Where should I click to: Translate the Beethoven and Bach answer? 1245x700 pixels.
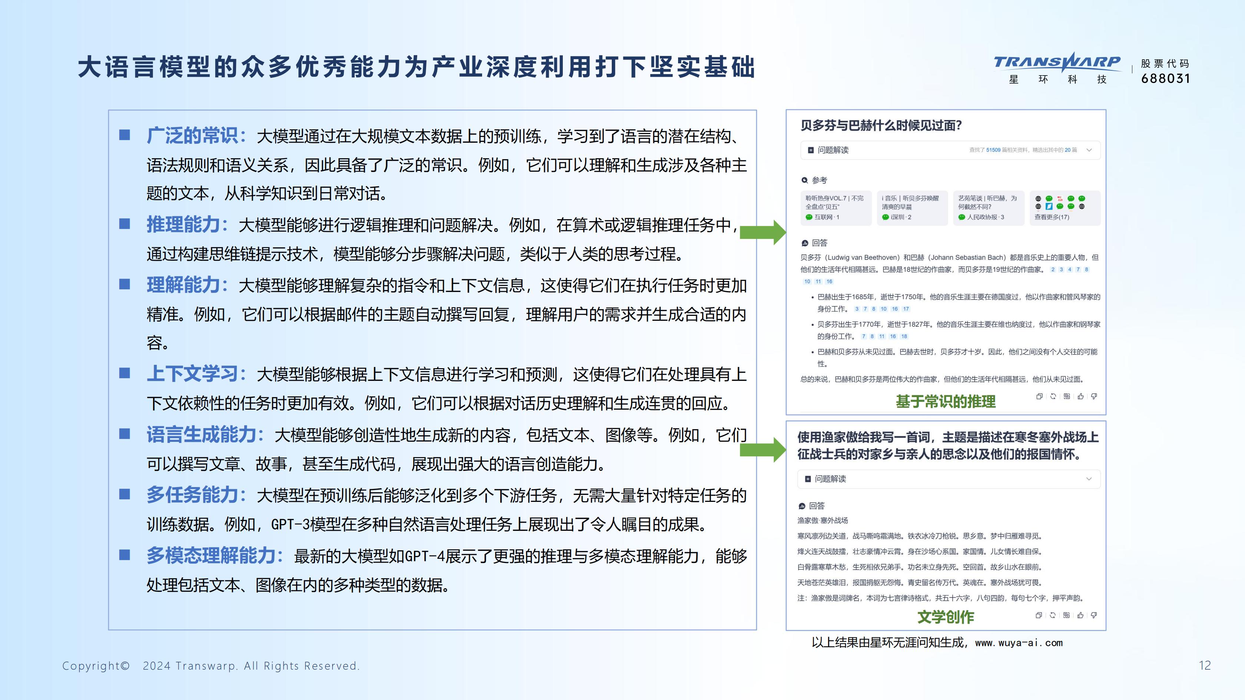(x=1067, y=396)
